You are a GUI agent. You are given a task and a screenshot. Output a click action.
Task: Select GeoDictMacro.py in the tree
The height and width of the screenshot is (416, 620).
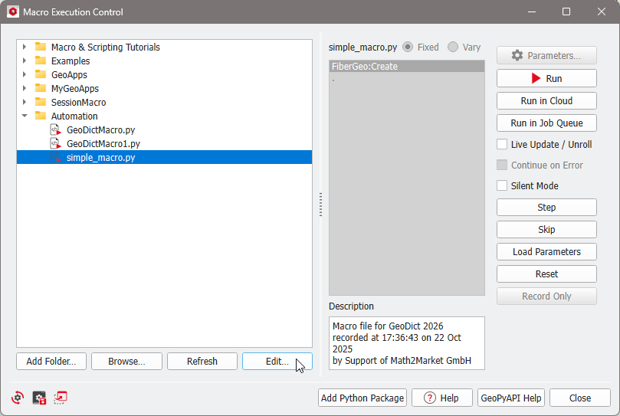coord(101,129)
